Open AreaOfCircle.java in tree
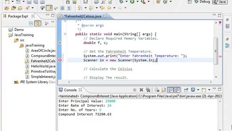 tap(40, 51)
